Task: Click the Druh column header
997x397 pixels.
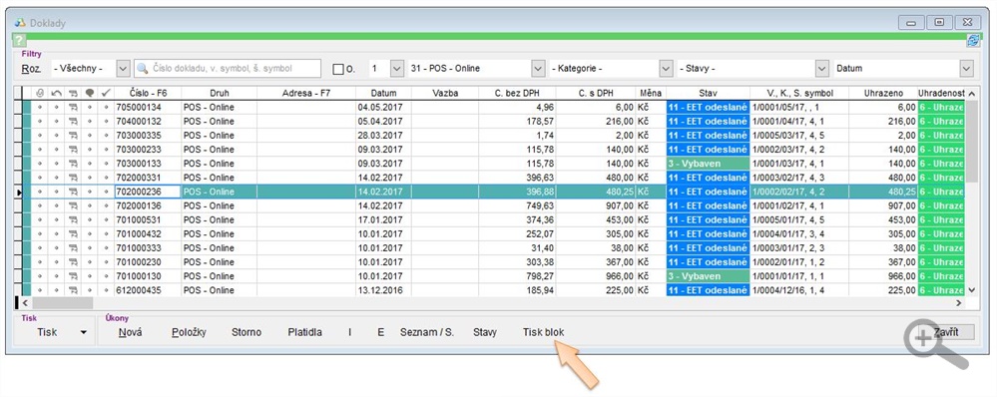Action: tap(219, 93)
